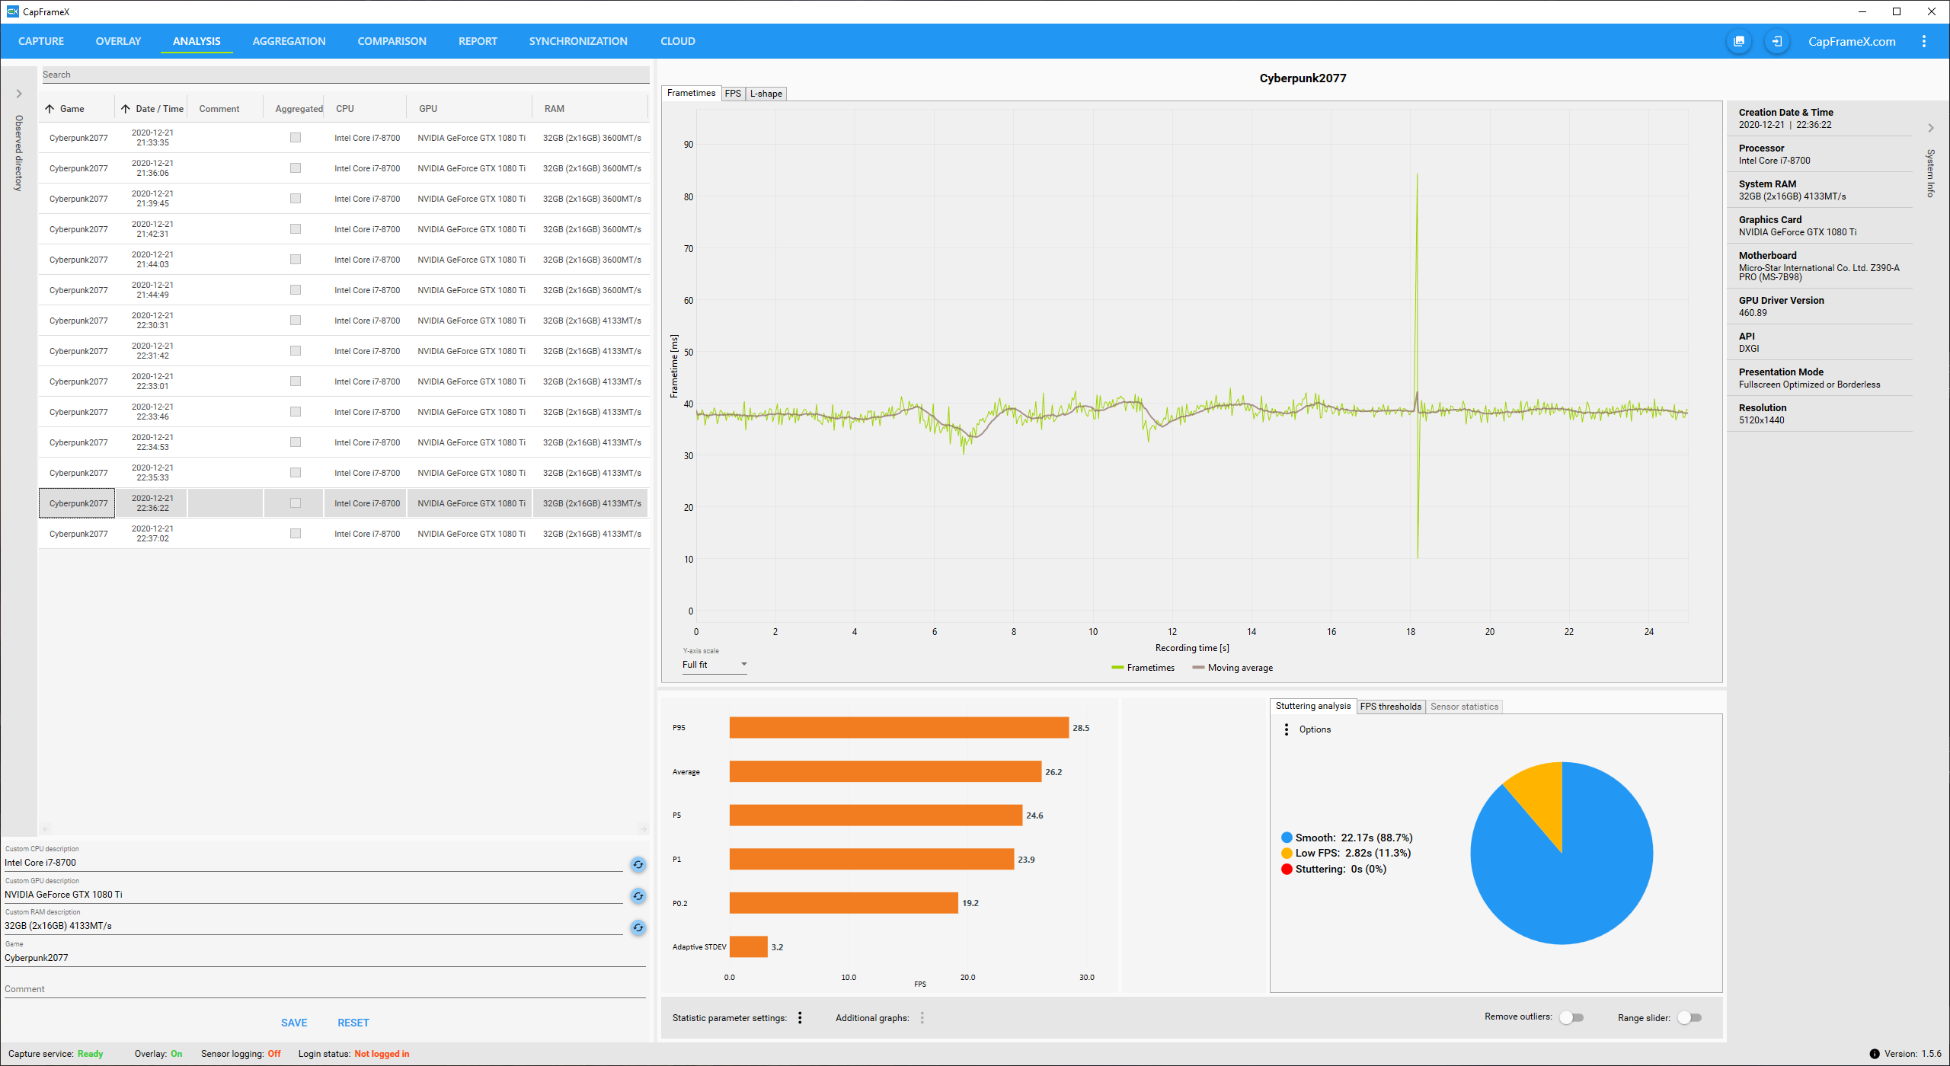Click the screenshot icon in top bar

click(1738, 41)
